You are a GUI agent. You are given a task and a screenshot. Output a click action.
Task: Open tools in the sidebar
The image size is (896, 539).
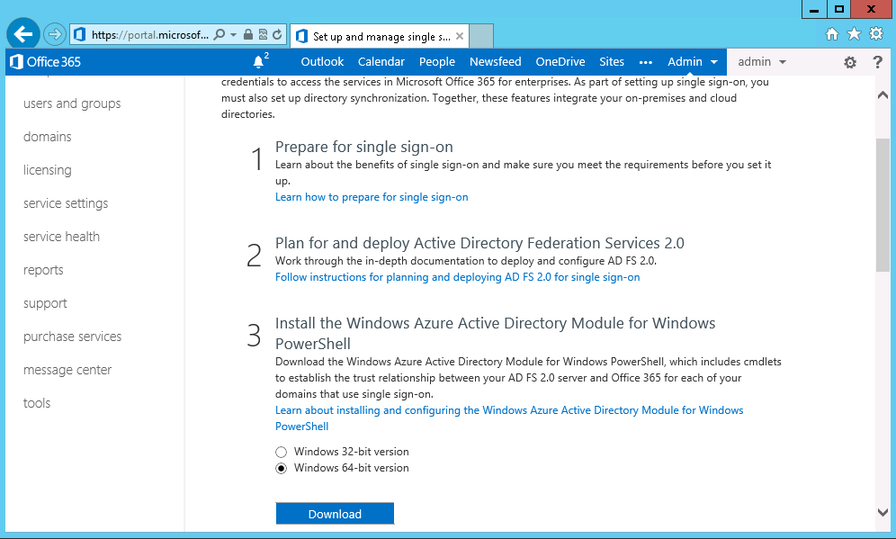(x=37, y=403)
